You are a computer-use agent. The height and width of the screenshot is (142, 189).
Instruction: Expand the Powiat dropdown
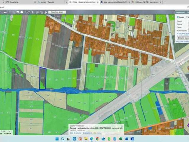pyautogui.click(x=188, y=22)
